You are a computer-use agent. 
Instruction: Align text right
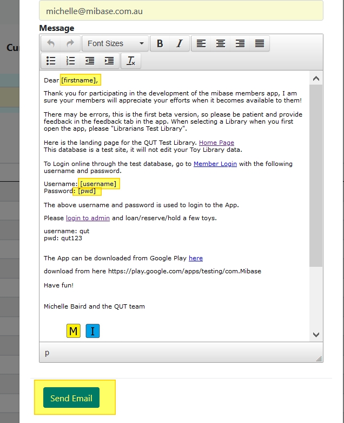pos(240,44)
